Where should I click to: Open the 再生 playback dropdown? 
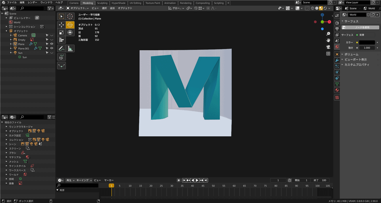coord(70,180)
